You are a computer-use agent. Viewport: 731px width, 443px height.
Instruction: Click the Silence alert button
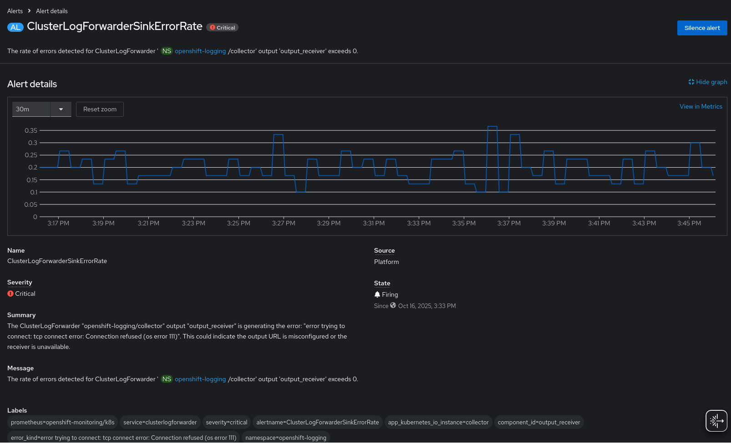(x=702, y=28)
